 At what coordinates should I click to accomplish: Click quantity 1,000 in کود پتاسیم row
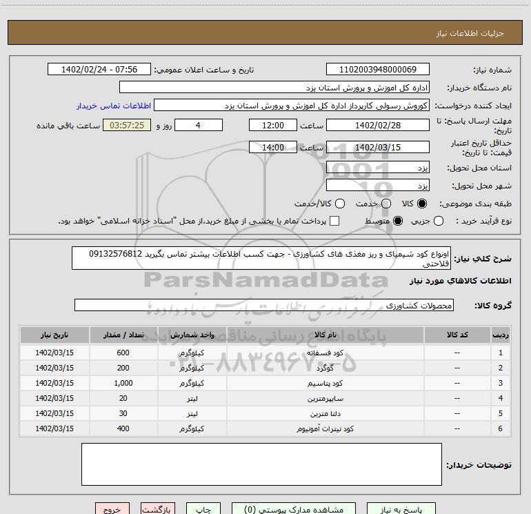[123, 383]
